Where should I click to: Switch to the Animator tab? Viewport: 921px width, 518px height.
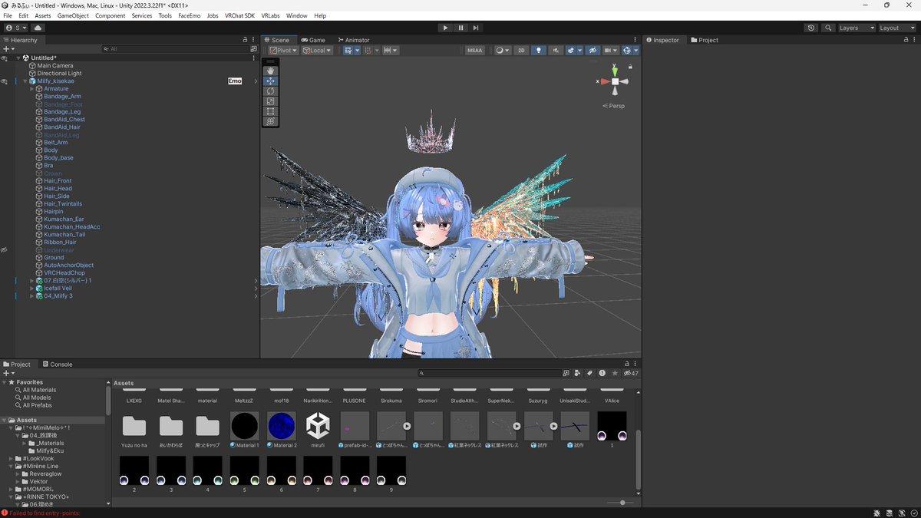click(x=353, y=40)
